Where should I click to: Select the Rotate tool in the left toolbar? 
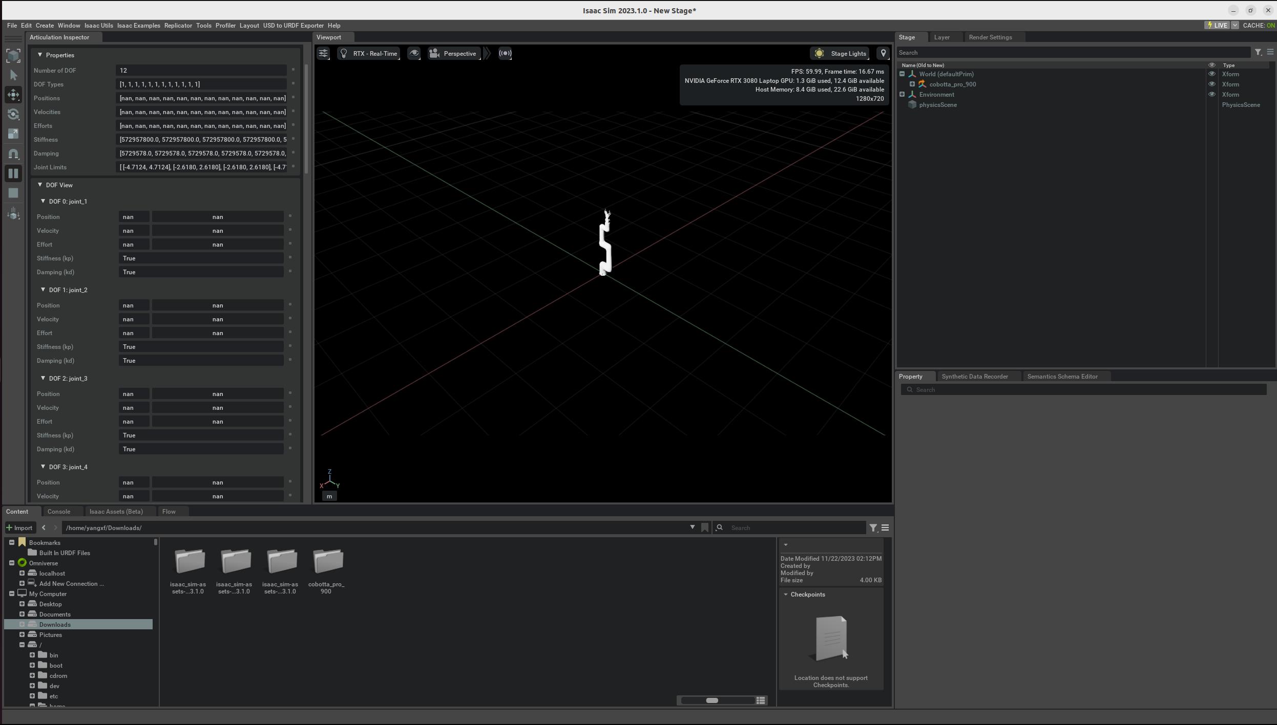tap(13, 114)
